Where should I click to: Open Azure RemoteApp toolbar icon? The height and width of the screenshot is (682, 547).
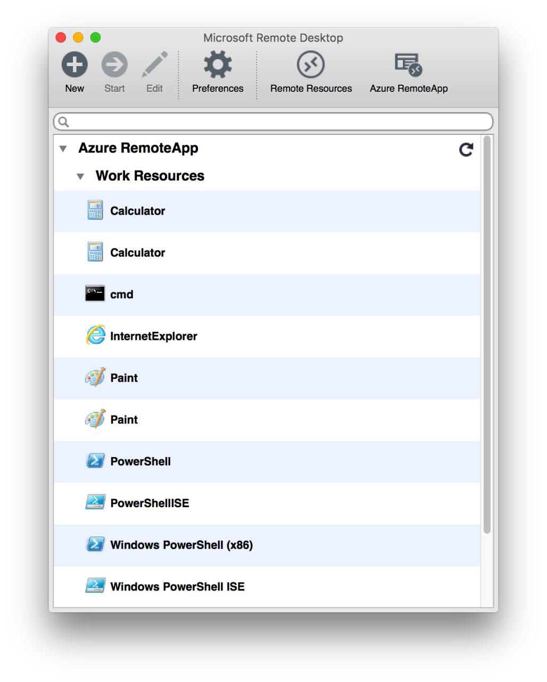point(409,64)
